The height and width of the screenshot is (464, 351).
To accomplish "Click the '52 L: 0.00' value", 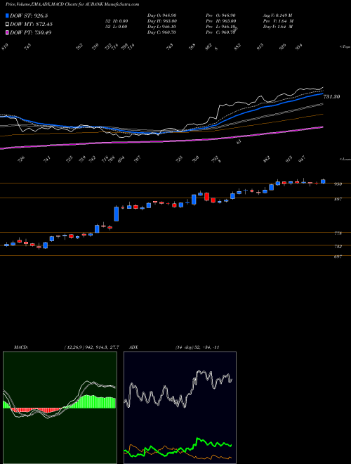I will 117,27.
